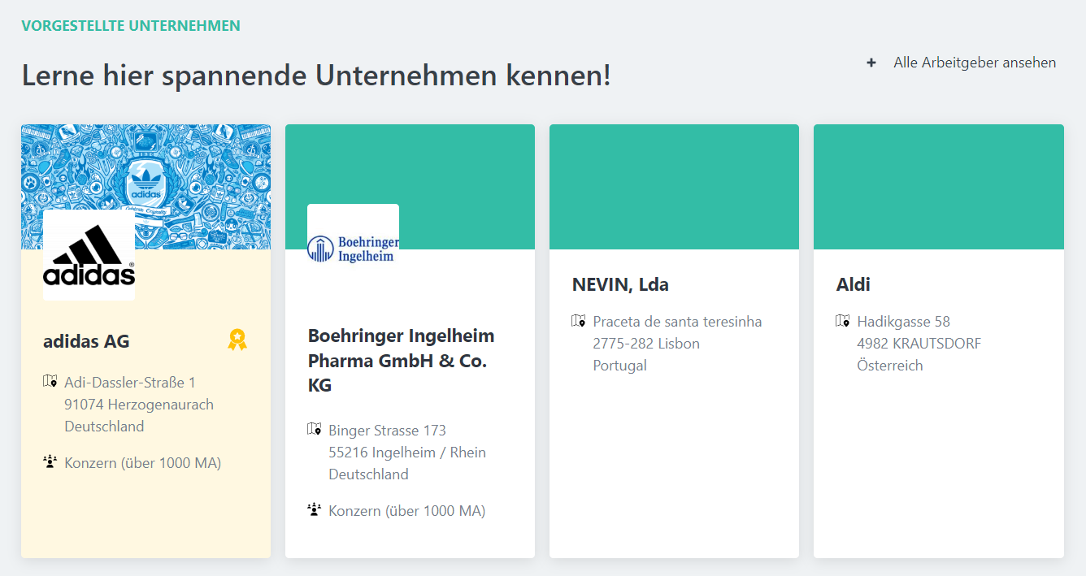Image resolution: width=1086 pixels, height=576 pixels.
Task: Open the Alle Arbeitgeber ansehen link
Action: 974,63
